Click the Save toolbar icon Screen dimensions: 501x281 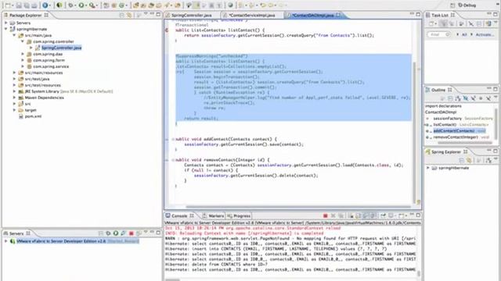(x=19, y=5)
